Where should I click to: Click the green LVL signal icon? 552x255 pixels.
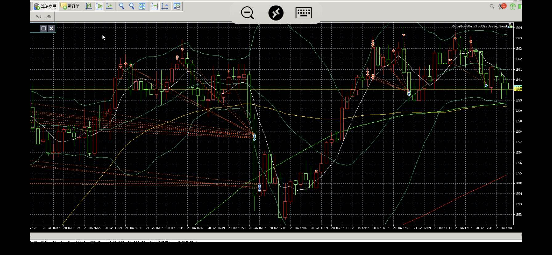[x=513, y=6]
